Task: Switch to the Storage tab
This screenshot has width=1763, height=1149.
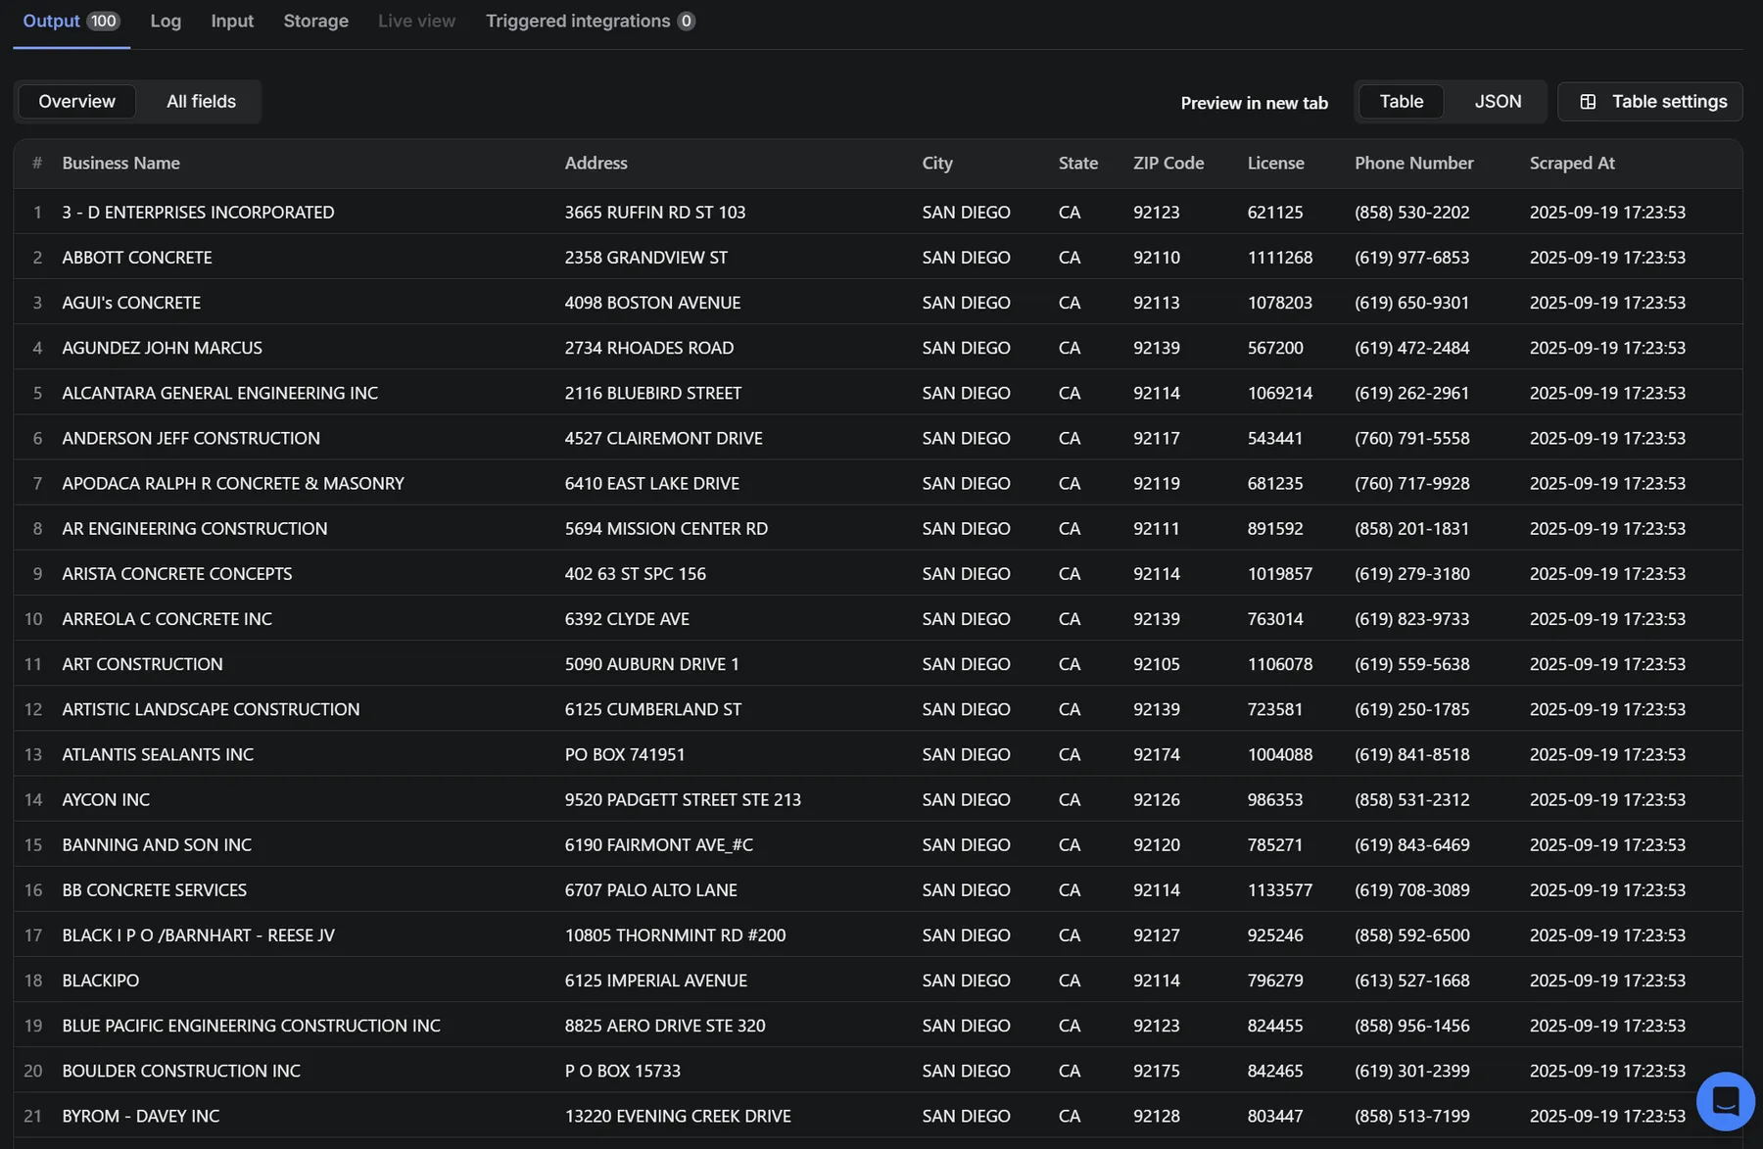Action: tap(315, 22)
